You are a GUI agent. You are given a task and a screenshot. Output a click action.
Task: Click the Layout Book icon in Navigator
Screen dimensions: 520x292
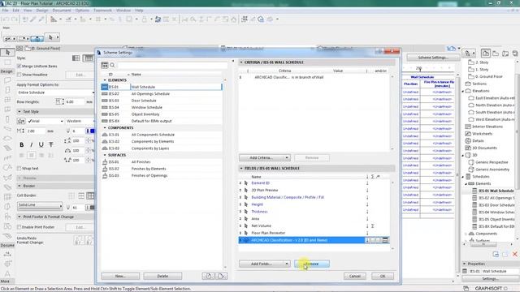tap(505, 53)
